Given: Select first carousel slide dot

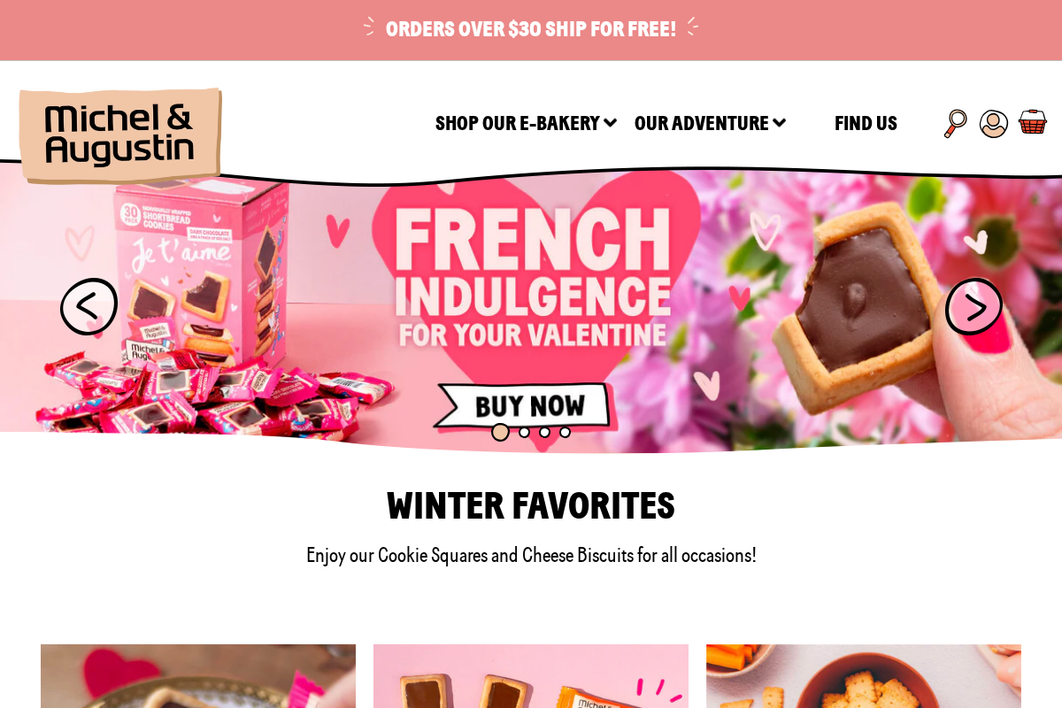Looking at the screenshot, I should click(500, 432).
